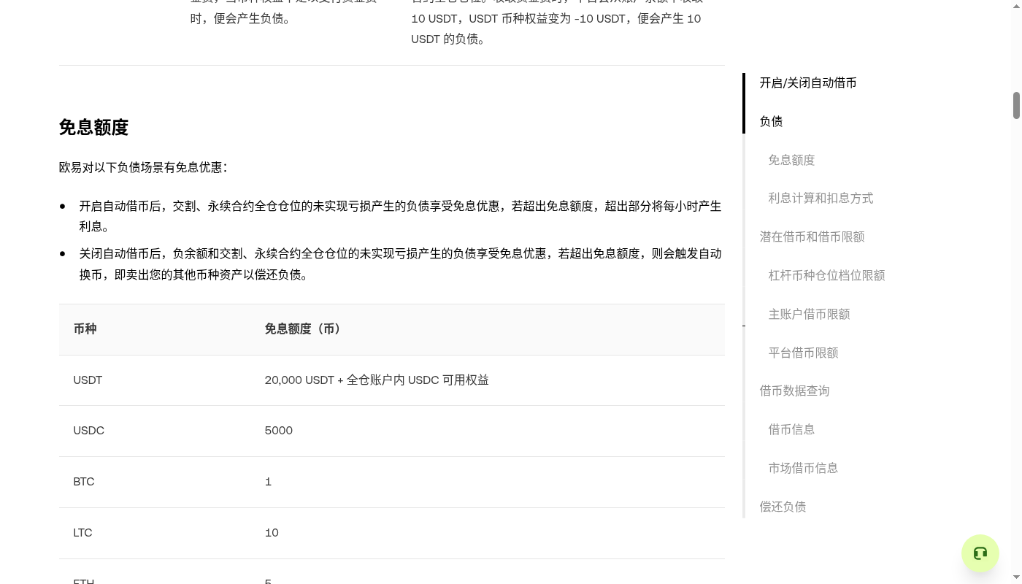Click the 5000 quota value
The height and width of the screenshot is (584, 1022).
pos(279,431)
